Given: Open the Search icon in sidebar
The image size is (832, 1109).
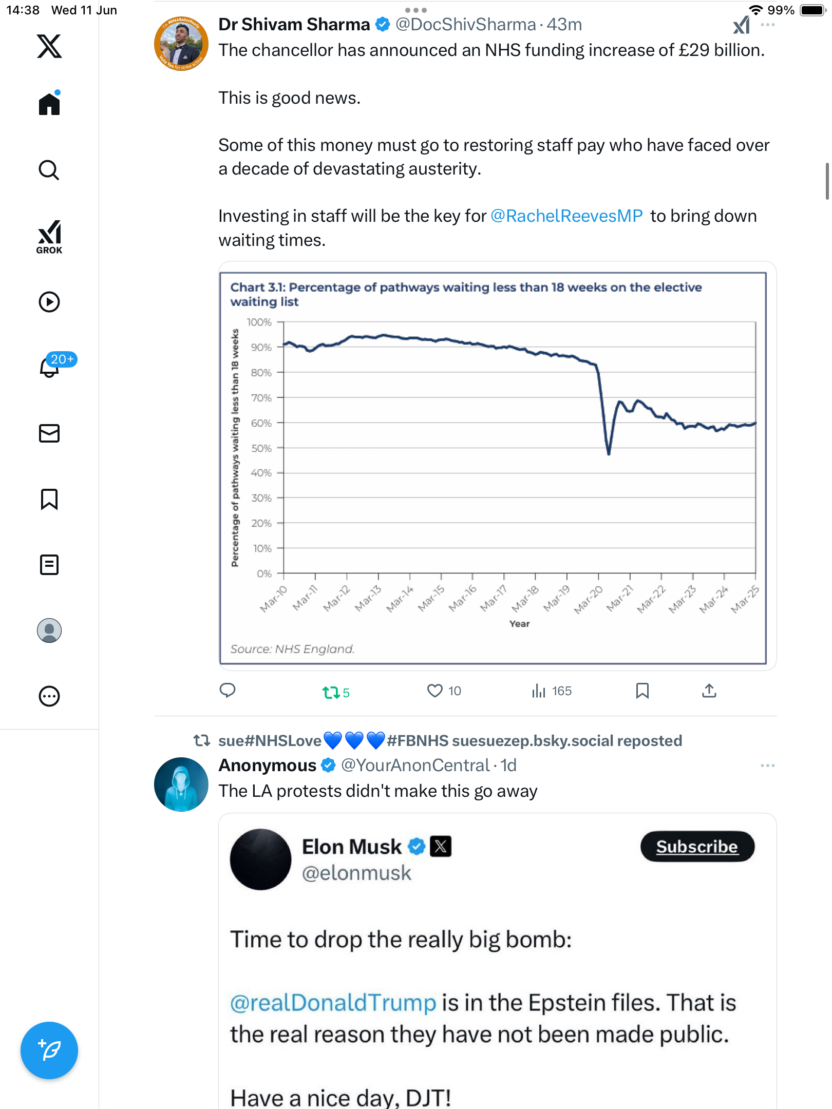Looking at the screenshot, I should coord(49,170).
